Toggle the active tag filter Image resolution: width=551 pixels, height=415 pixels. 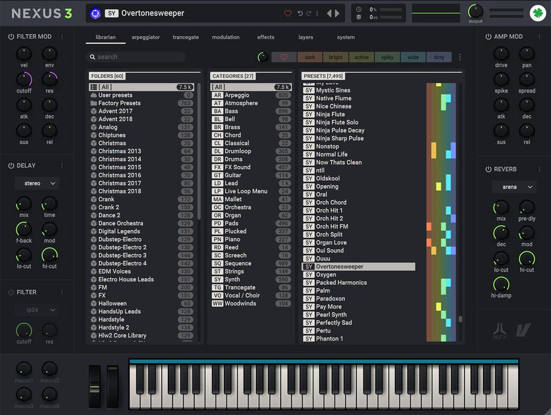[361, 57]
